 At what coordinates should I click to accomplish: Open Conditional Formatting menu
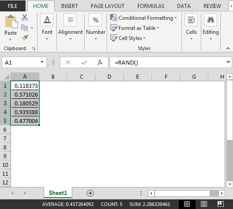coord(144,18)
